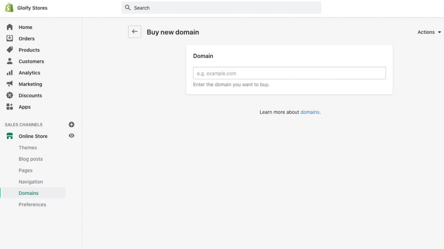The width and height of the screenshot is (444, 249).
Task: Follow the domains help link
Action: click(310, 112)
